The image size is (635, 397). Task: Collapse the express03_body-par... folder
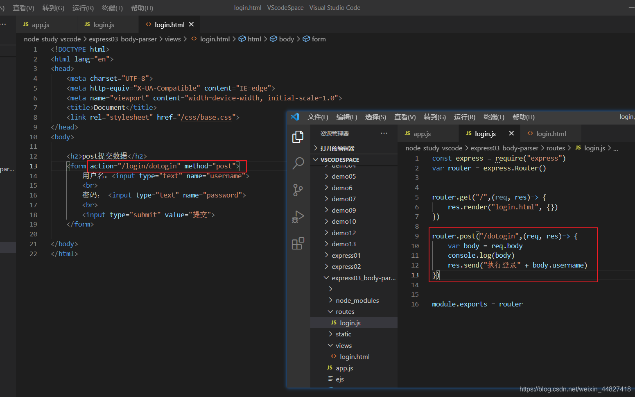(326, 278)
